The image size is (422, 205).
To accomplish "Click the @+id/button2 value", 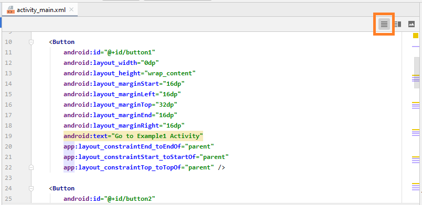I will coord(132,199).
